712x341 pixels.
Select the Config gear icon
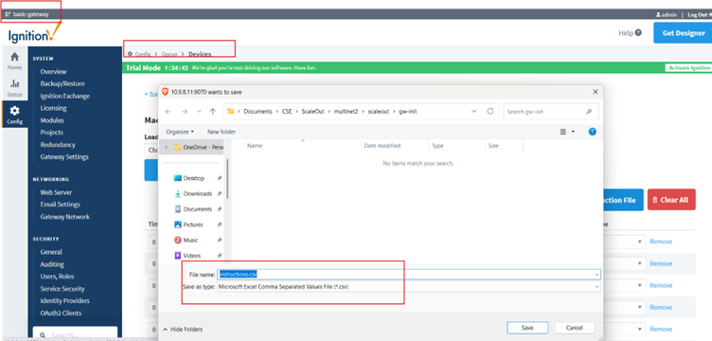click(x=14, y=110)
